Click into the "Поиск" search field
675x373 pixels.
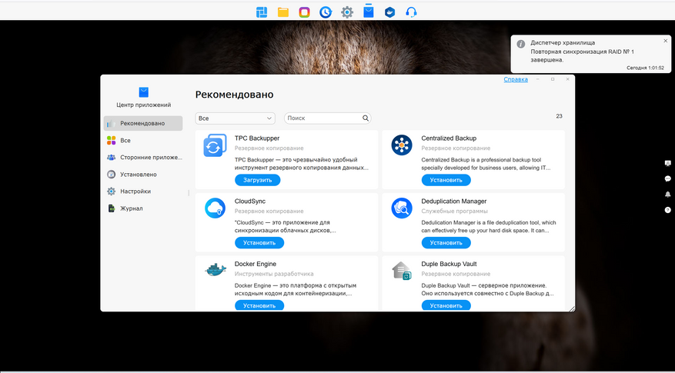(323, 118)
